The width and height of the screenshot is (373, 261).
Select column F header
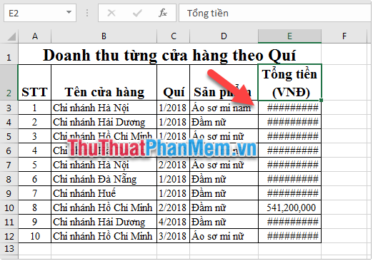click(344, 36)
